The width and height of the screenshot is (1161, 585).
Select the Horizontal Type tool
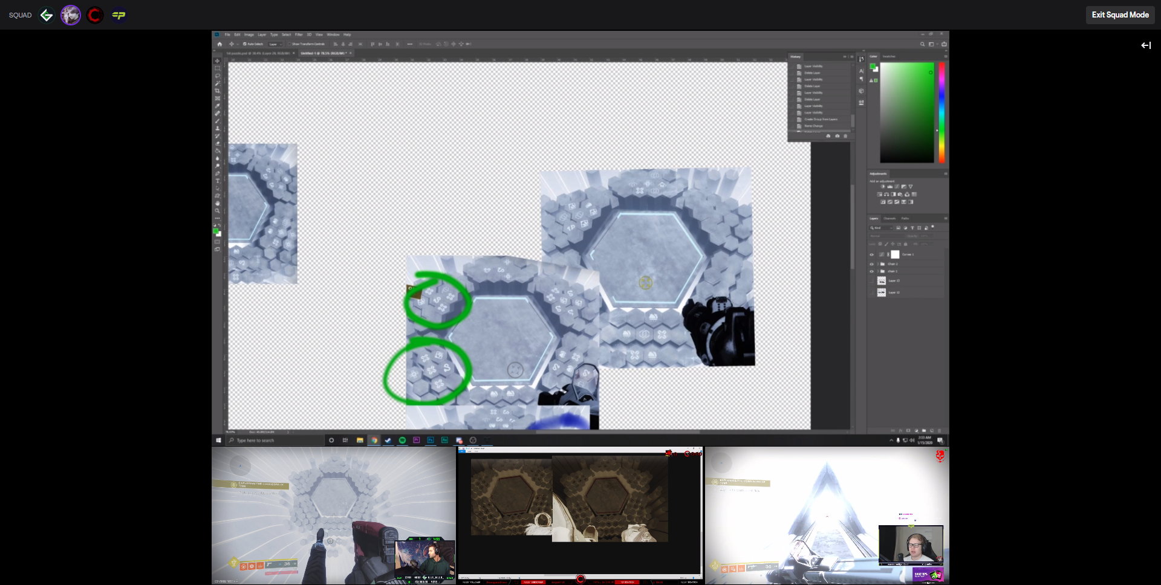coord(217,181)
